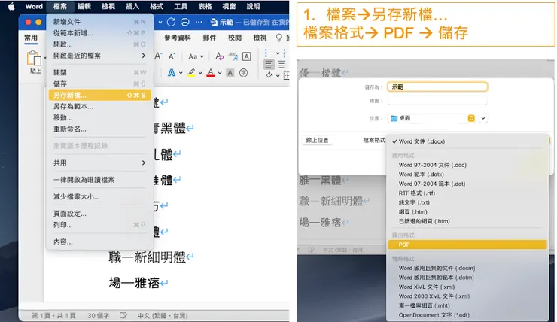Click the Character border boxed A icon
Viewport: 557px width, 322px height.
pyautogui.click(x=247, y=56)
